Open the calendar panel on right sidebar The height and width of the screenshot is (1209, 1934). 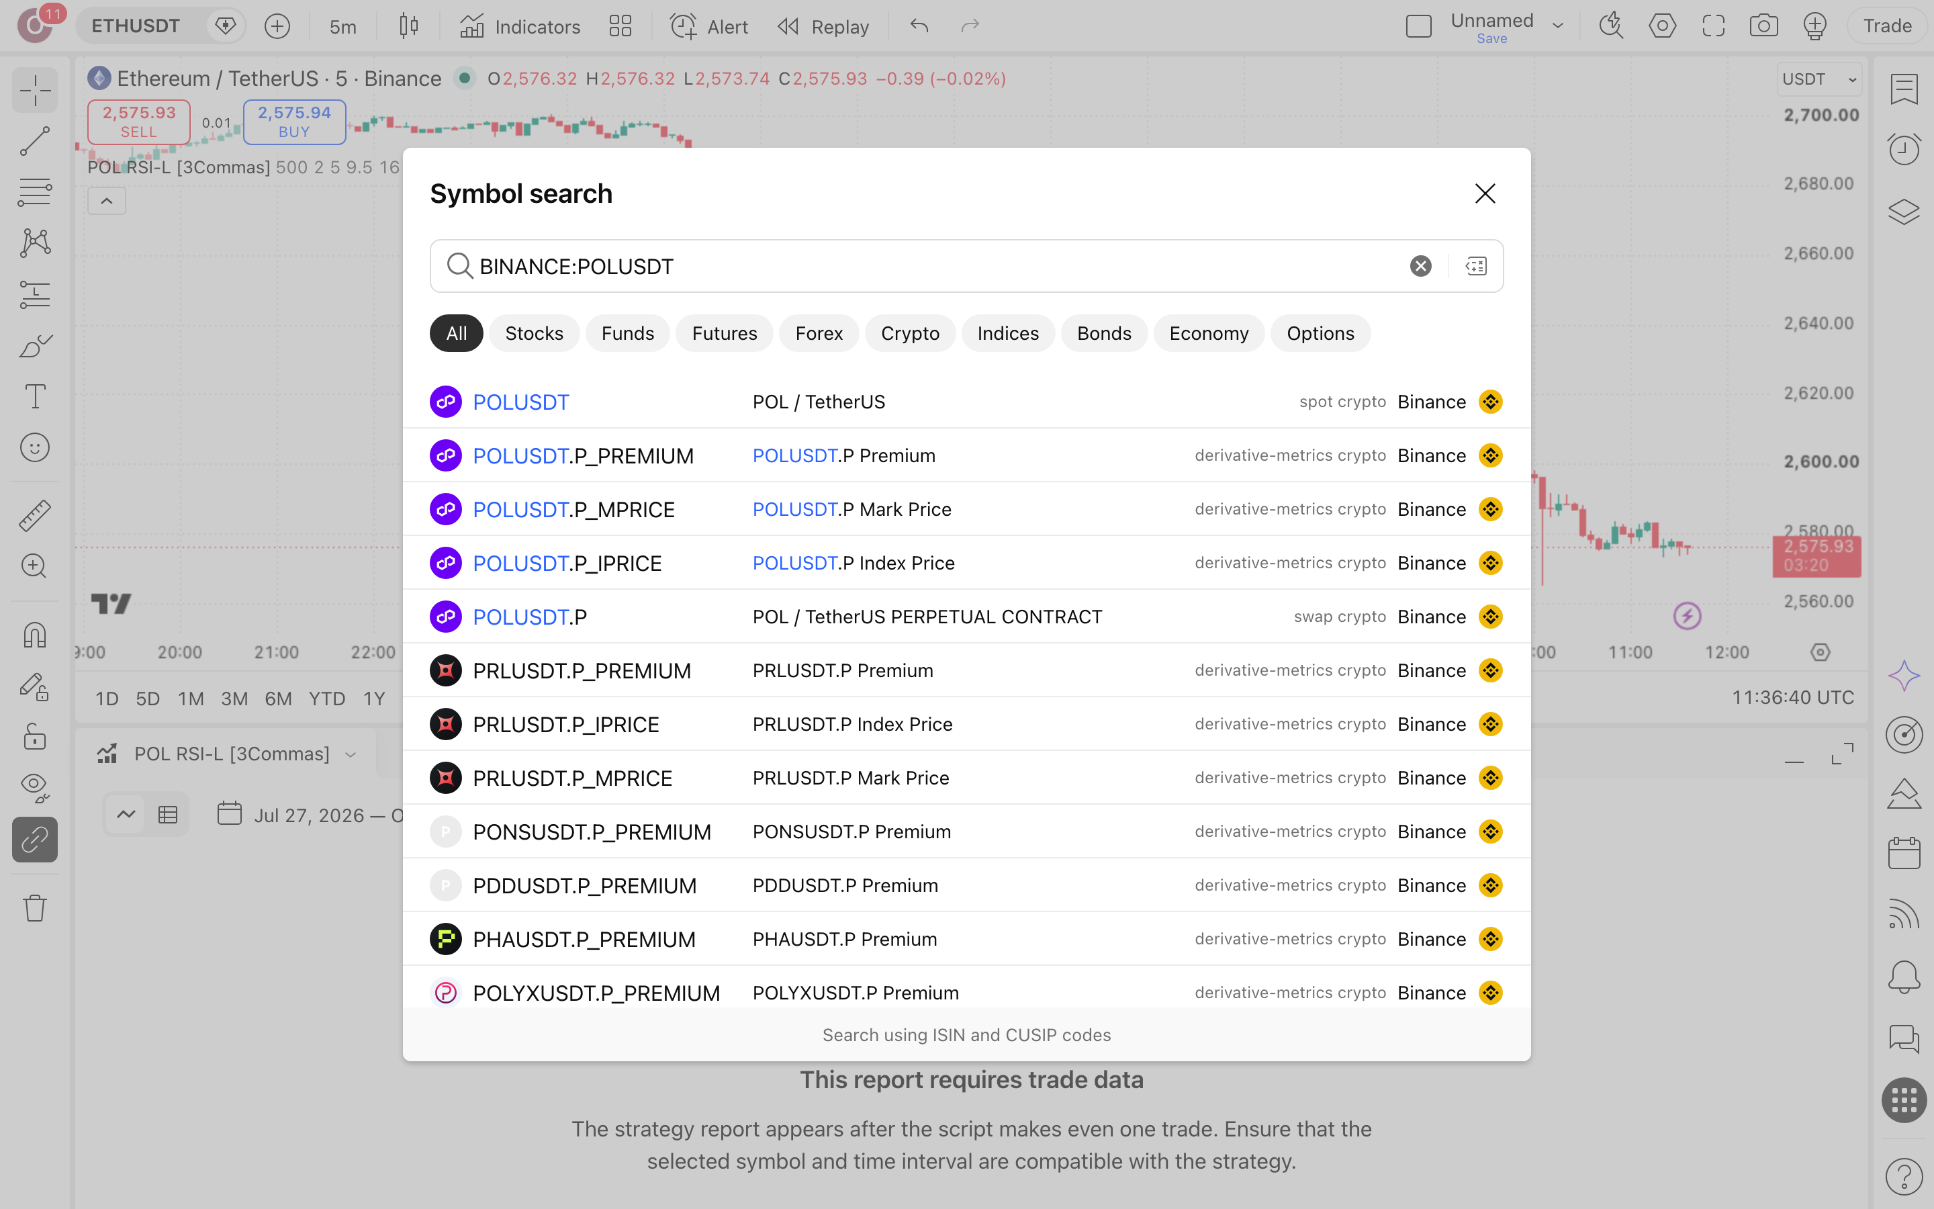[x=1904, y=852]
